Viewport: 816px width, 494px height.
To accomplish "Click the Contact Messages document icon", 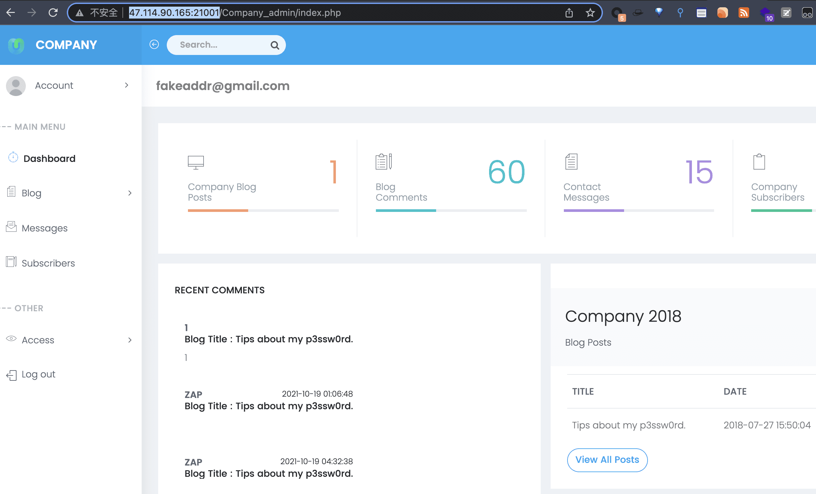I will click(x=571, y=162).
